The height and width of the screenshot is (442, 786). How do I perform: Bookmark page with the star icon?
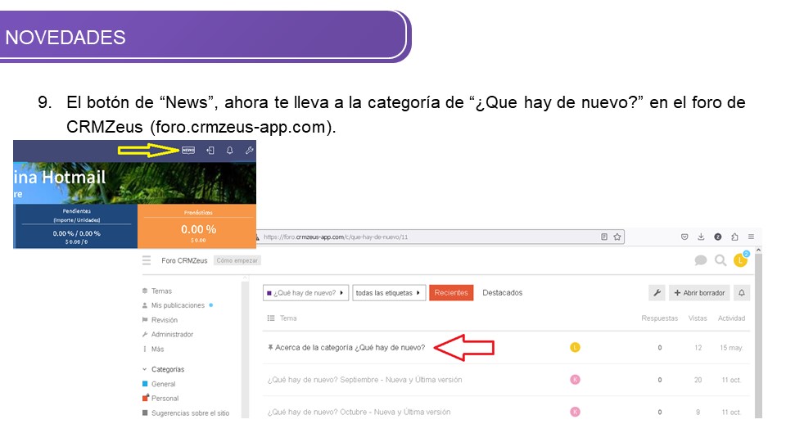tap(617, 237)
